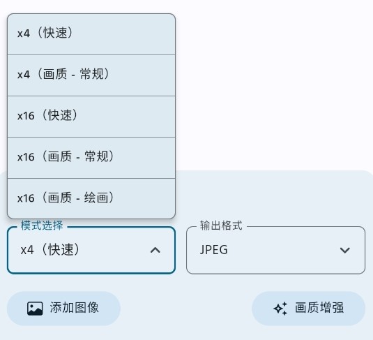
Task: Click the sparkle icon in 画质增强
Action: pyautogui.click(x=280, y=309)
